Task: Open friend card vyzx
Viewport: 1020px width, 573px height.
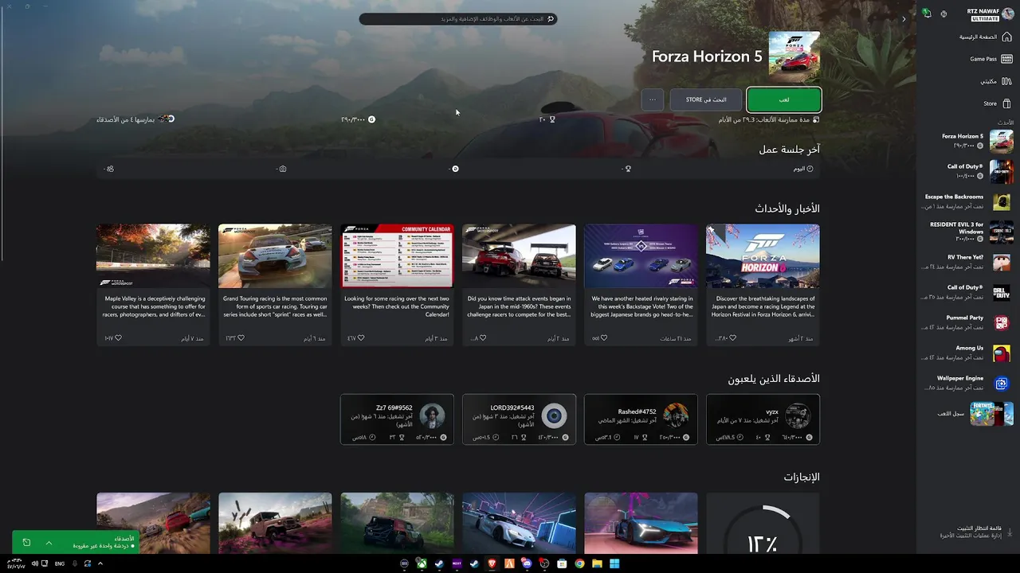Action: 763,419
